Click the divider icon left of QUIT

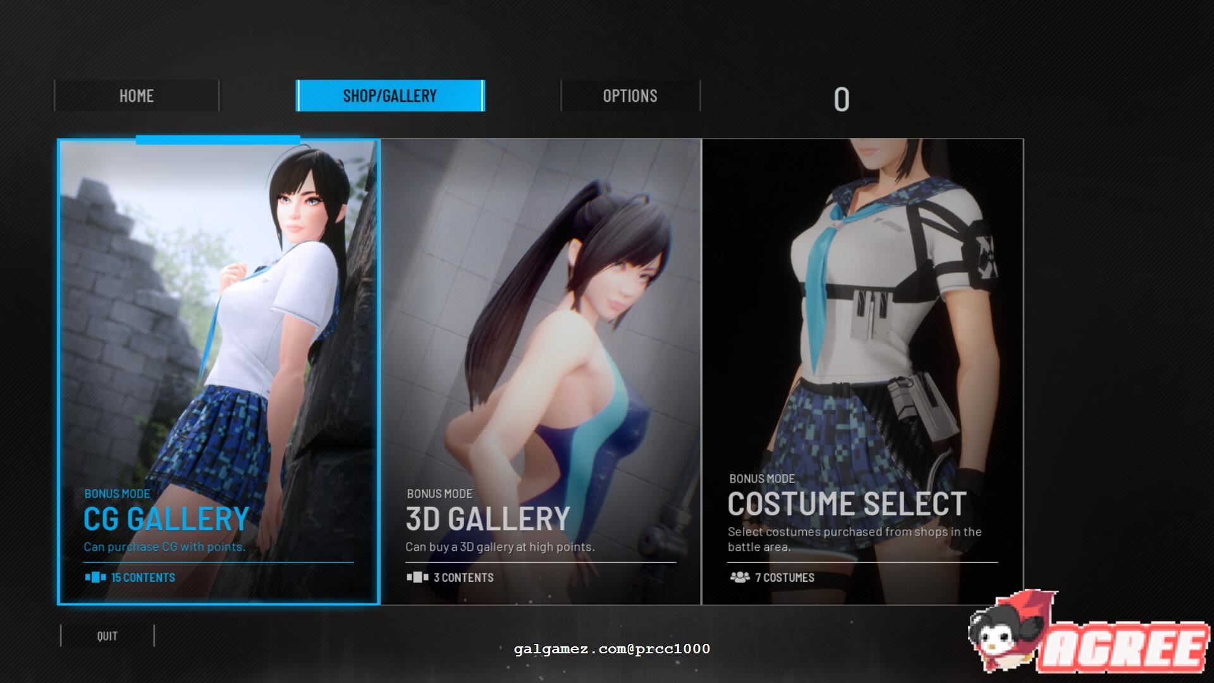click(x=61, y=636)
